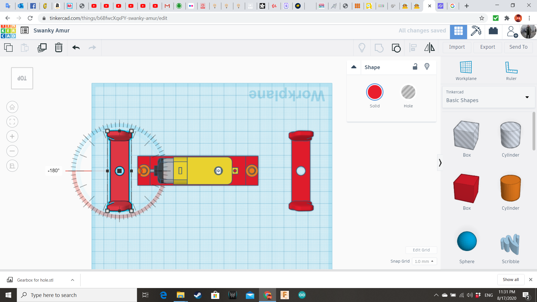Viewport: 537px width, 302px height.
Task: Click the Copy icon in the toolbar
Action: (8, 48)
